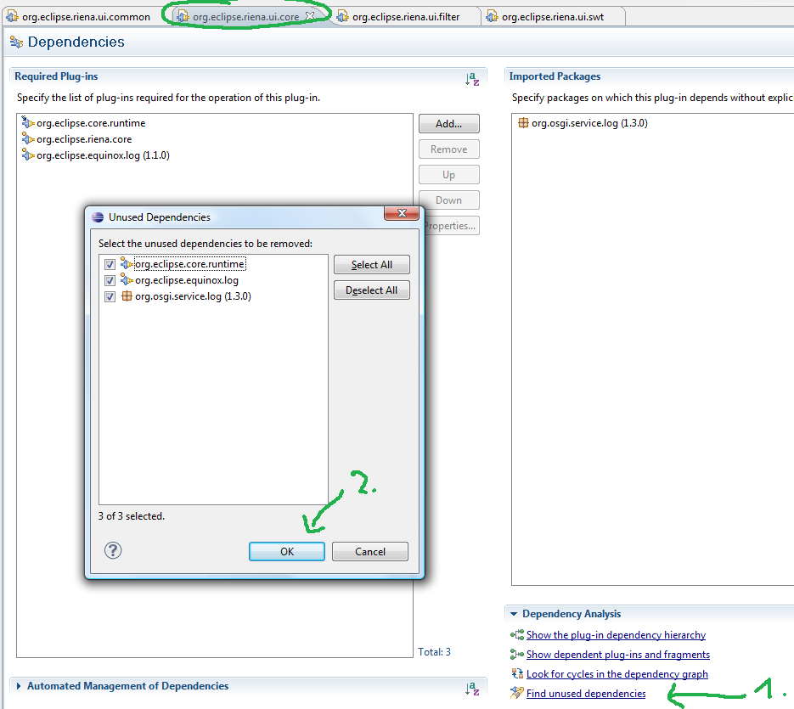
Task: Click the plug-in icon on org.eclipse.riena.ui.filter tab
Action: click(343, 17)
